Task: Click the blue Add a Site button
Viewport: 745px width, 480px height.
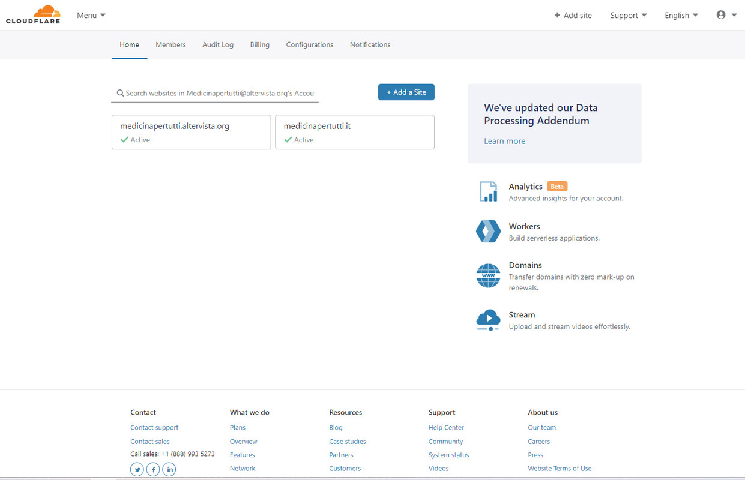Action: click(x=406, y=92)
